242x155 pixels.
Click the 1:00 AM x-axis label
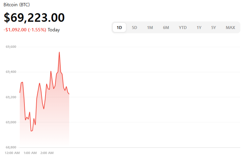coord(30,153)
